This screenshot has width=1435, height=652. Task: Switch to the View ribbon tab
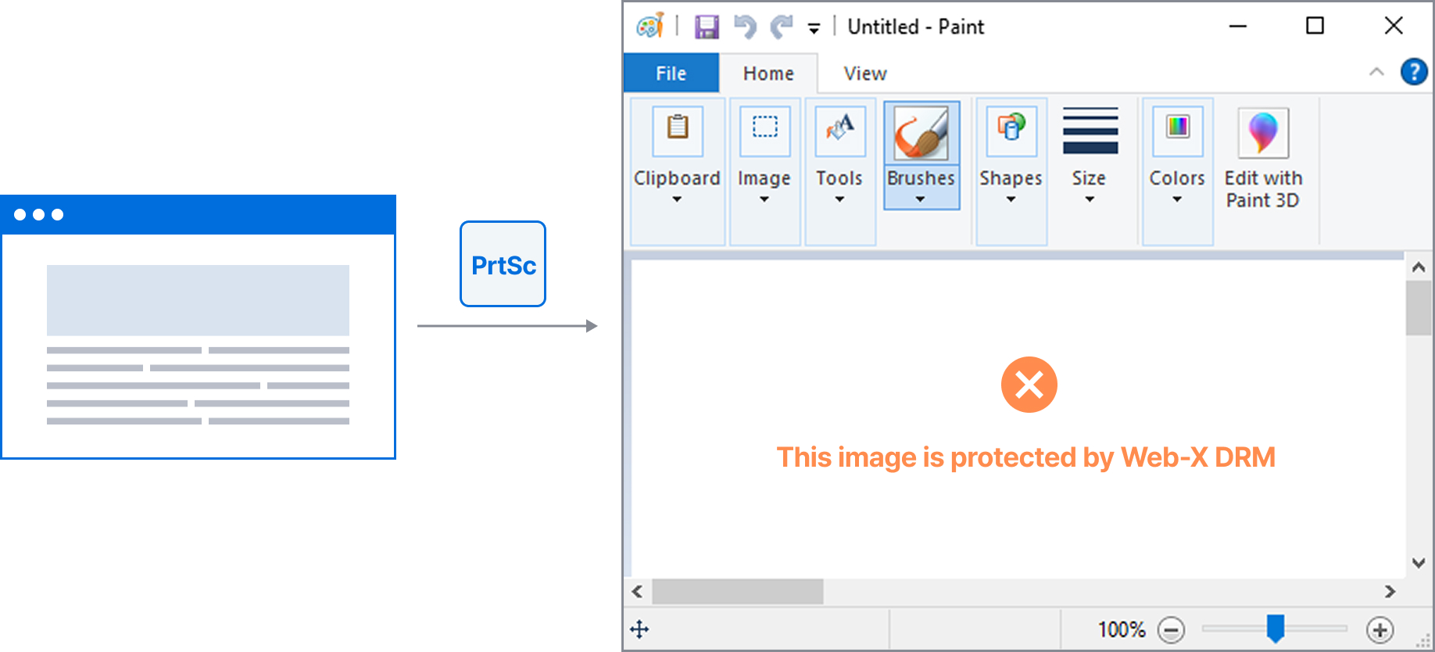point(865,73)
